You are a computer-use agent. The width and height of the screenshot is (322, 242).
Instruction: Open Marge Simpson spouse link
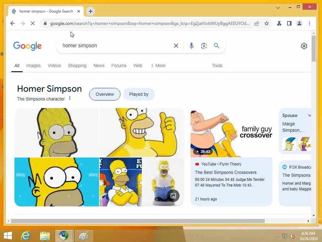point(293,127)
